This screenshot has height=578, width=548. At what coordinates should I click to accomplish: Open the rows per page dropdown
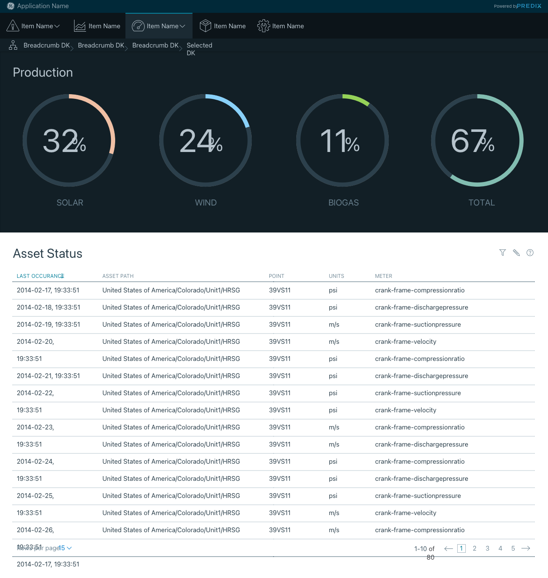[65, 548]
